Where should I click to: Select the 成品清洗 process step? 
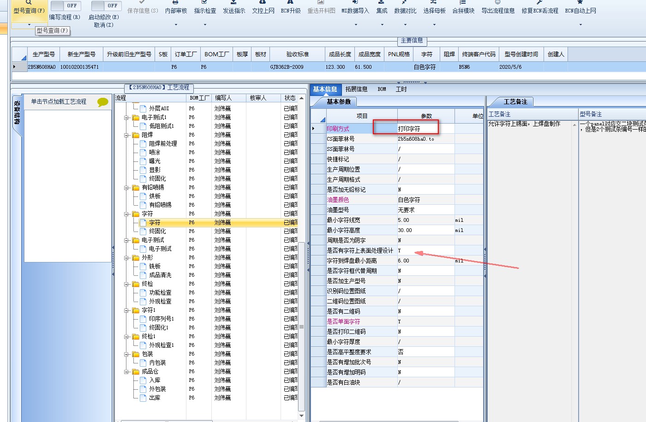pyautogui.click(x=160, y=275)
